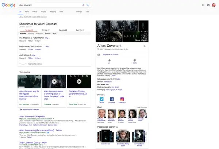
Task: Open the Twitter profile icon
Action: 101,99
